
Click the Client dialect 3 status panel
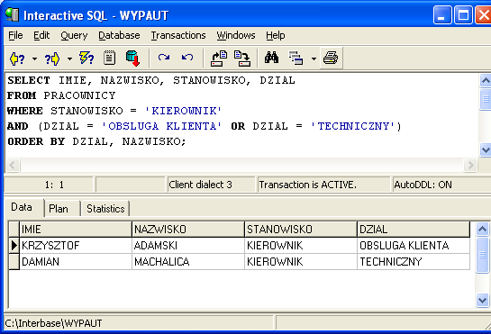click(211, 185)
